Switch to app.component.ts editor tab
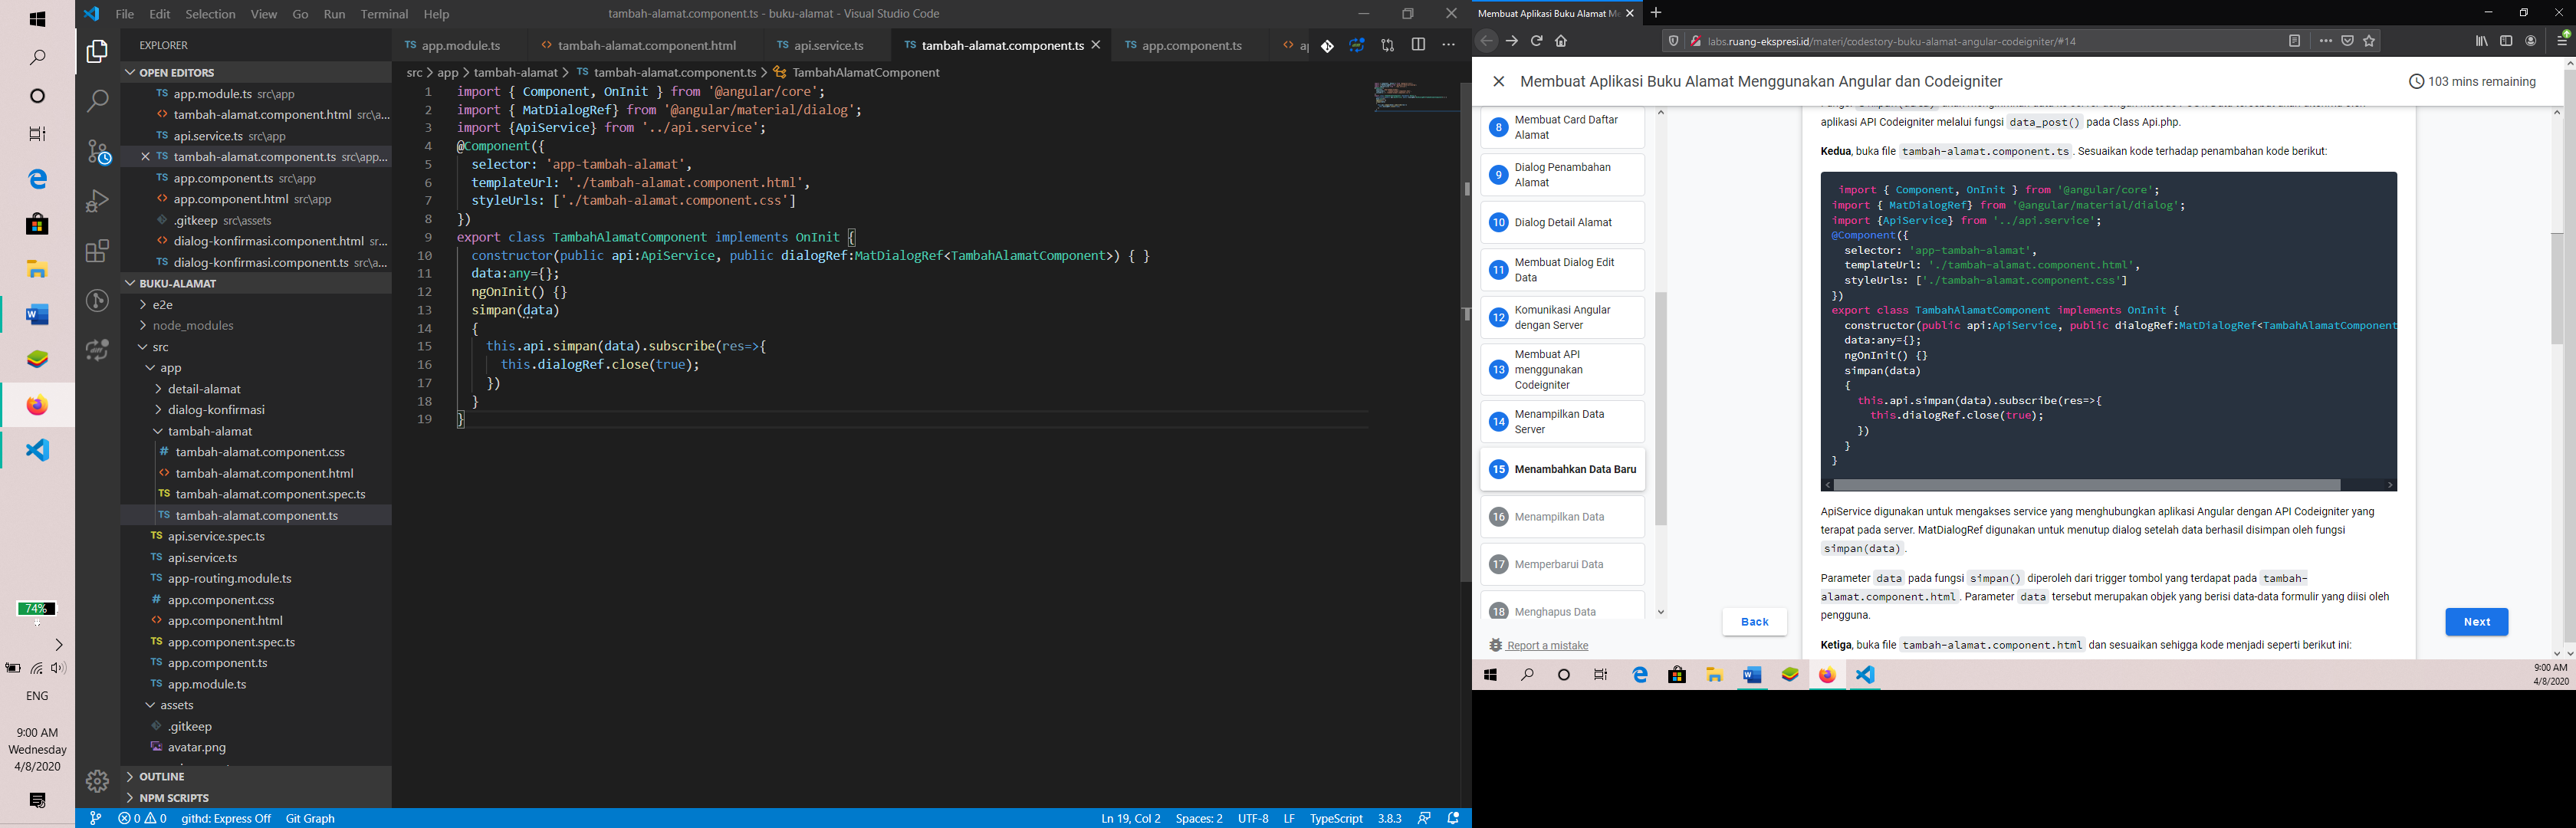The image size is (2576, 828). 1191,45
